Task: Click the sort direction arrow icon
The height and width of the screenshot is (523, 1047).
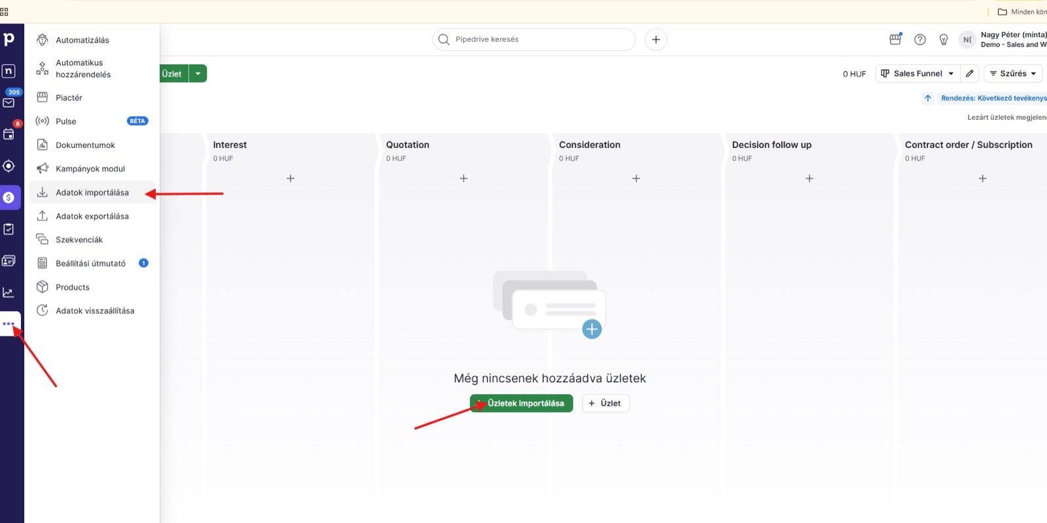Action: click(x=928, y=98)
